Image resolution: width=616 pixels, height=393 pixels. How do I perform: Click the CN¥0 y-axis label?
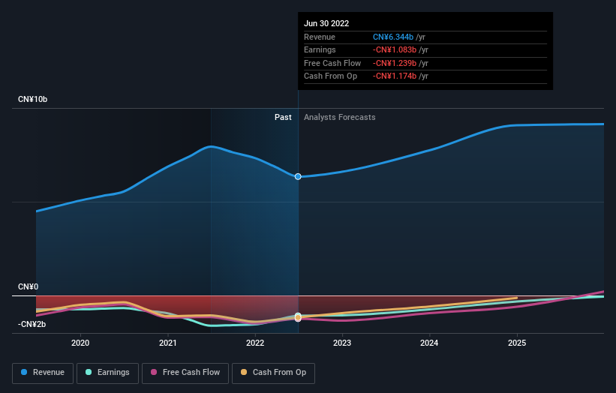tap(29, 287)
